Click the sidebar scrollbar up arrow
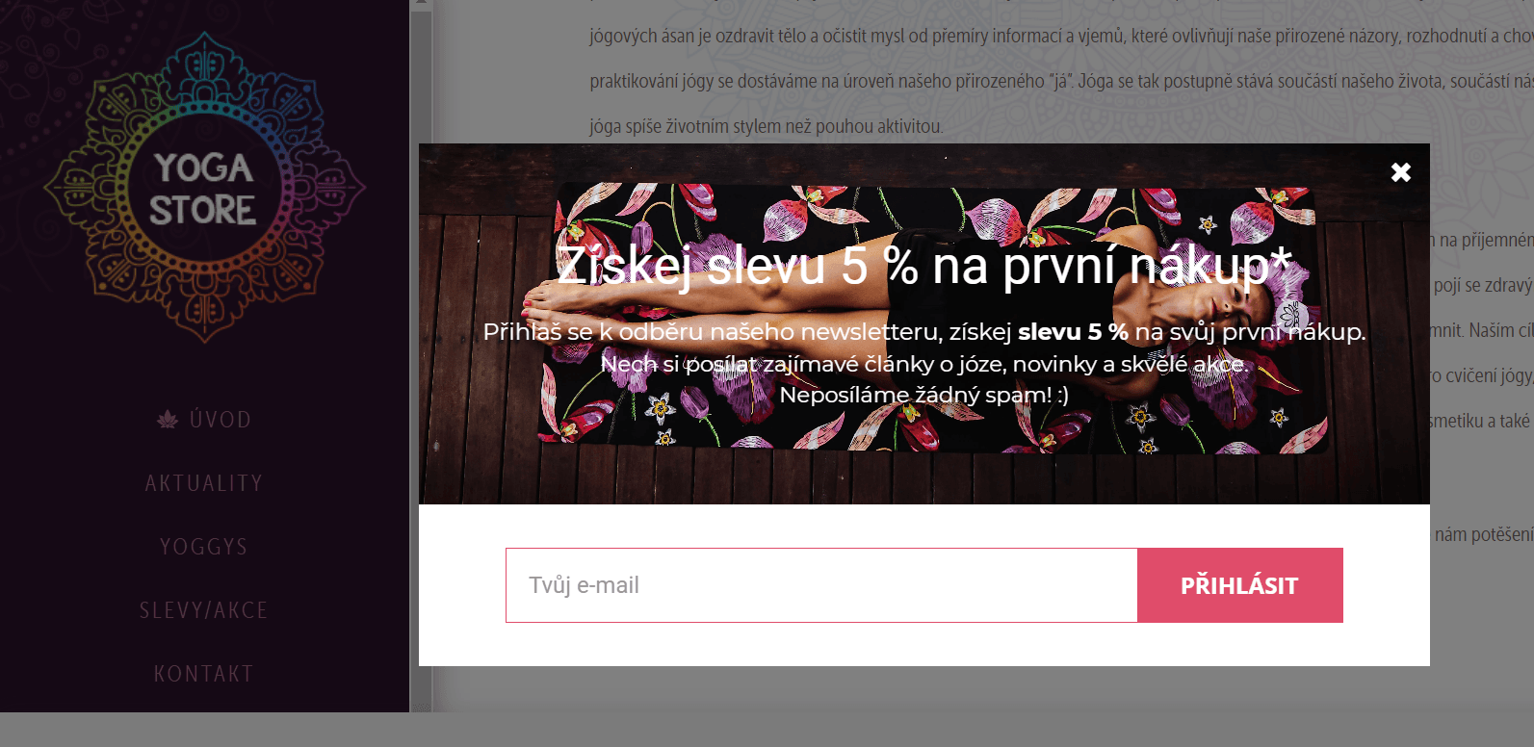1534x747 pixels. tap(421, 5)
